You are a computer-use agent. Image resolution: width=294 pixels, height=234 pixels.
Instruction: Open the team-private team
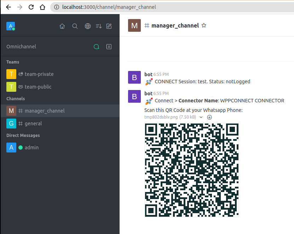point(60,74)
